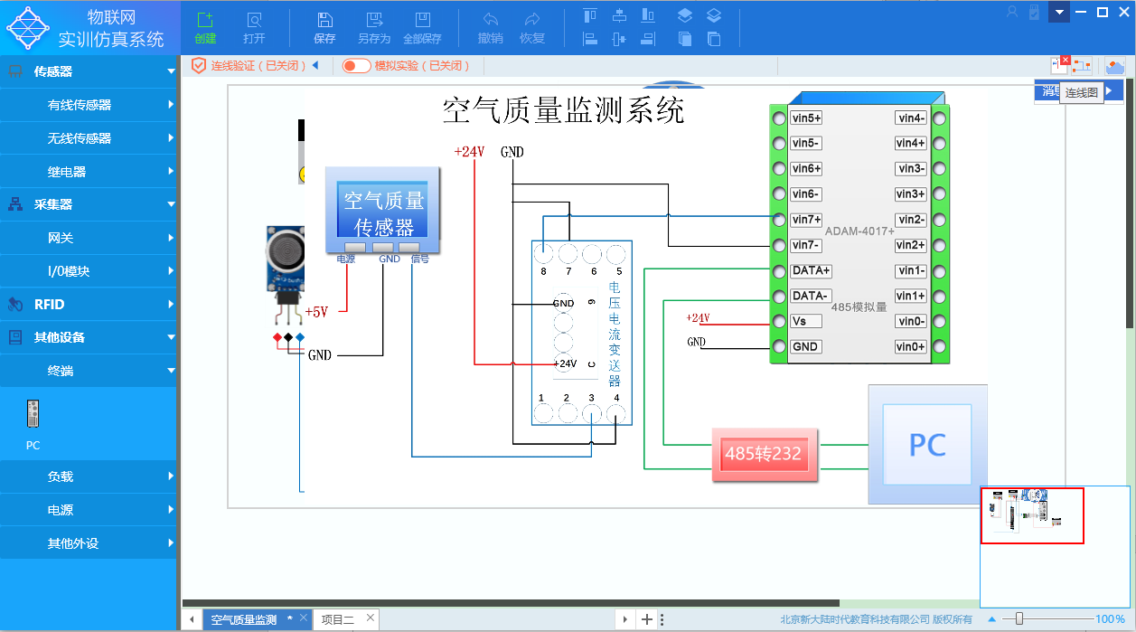Close the 项目二 tab
The image size is (1136, 632).
click(371, 618)
